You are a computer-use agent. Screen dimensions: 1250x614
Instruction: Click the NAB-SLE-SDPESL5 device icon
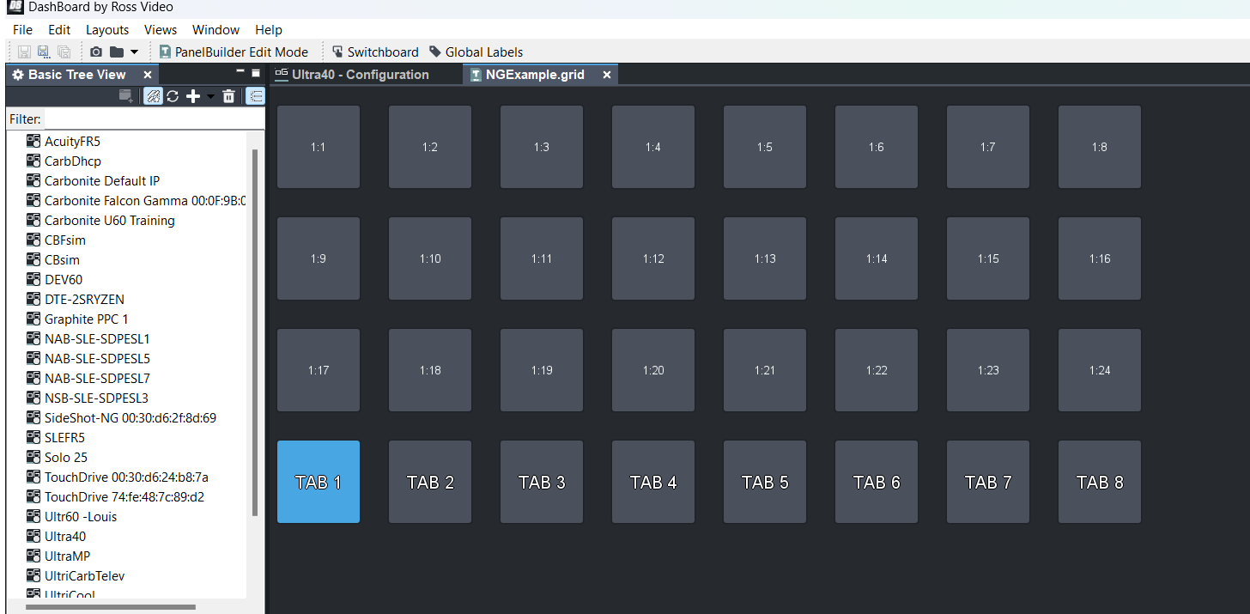click(x=33, y=358)
